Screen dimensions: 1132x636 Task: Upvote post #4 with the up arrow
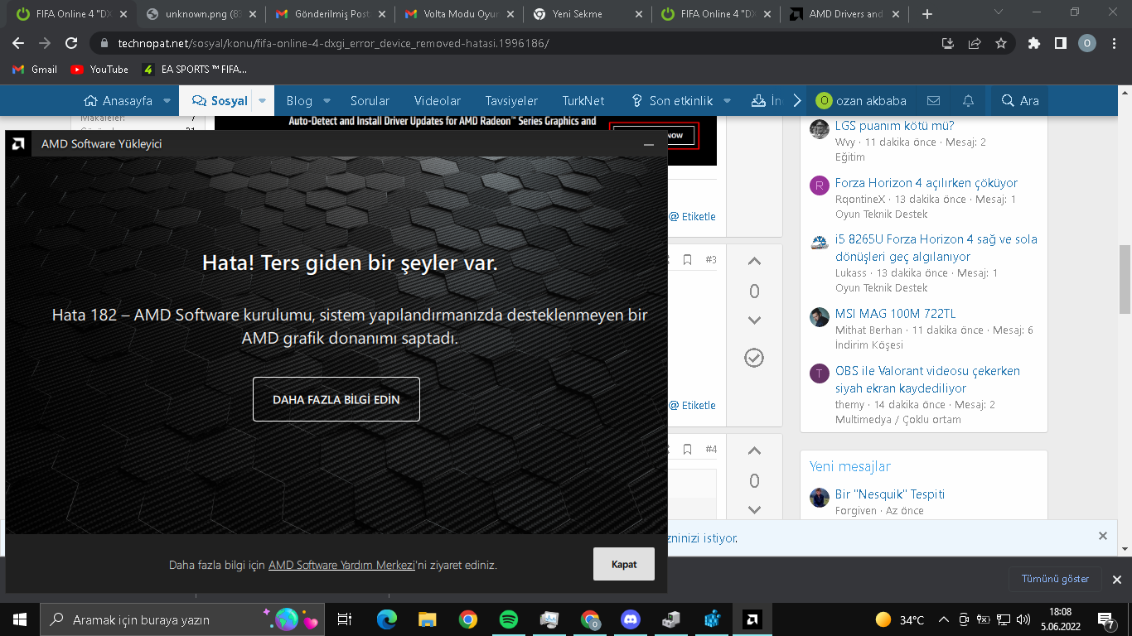(x=754, y=451)
